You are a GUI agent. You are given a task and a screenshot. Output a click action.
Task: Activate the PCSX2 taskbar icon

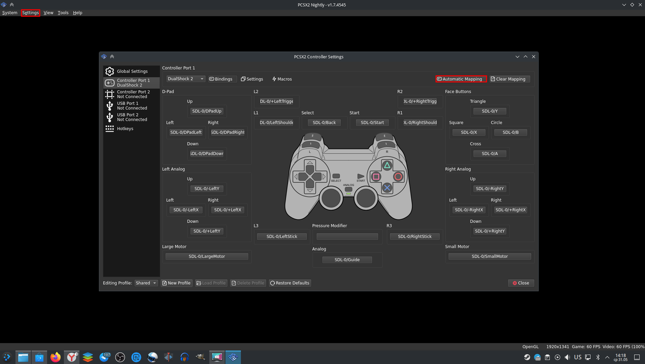coord(233,357)
